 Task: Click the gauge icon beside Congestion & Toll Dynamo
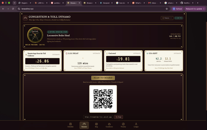[x=25, y=18]
